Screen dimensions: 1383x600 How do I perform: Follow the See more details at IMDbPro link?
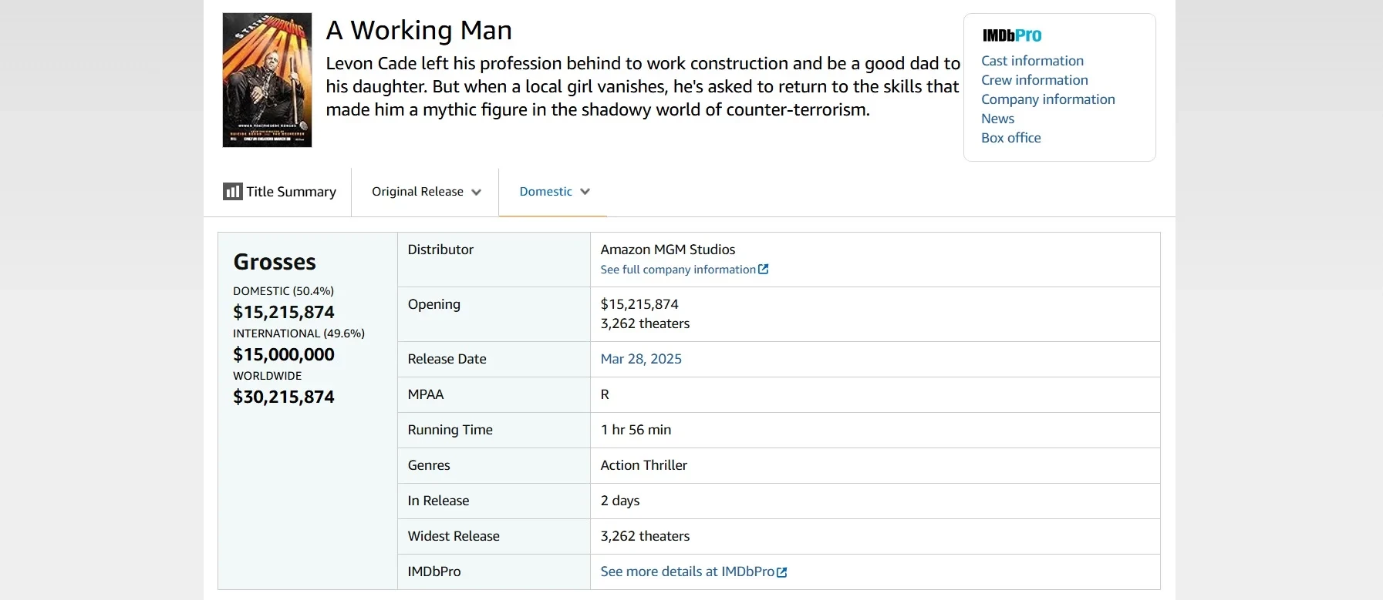click(686, 572)
